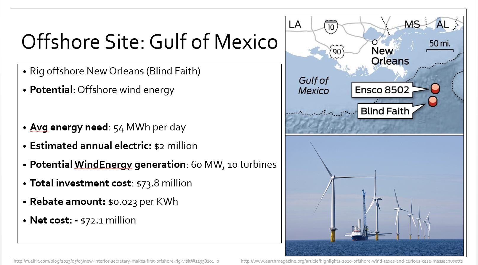Click the 'Rebate amount' bullet line

[104, 202]
